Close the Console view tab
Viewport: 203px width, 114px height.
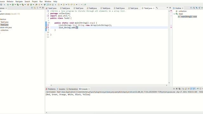[89, 89]
